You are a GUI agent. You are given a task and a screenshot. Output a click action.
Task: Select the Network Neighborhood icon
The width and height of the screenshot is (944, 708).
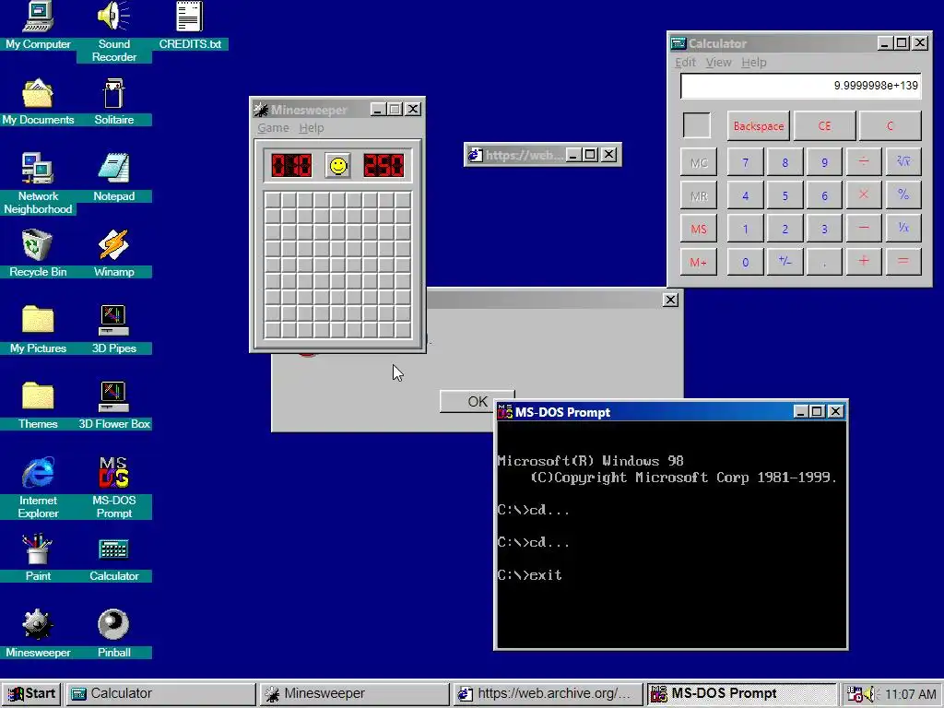point(38,183)
